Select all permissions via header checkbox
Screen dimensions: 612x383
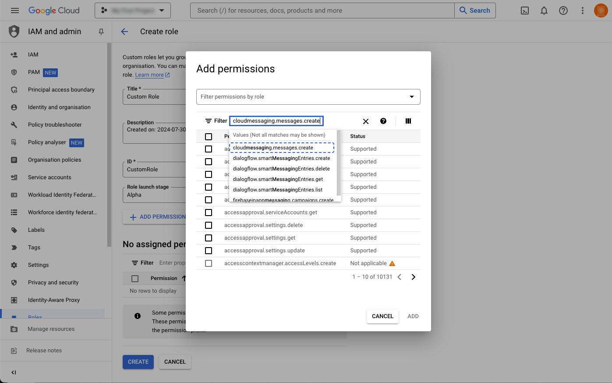tap(209, 137)
